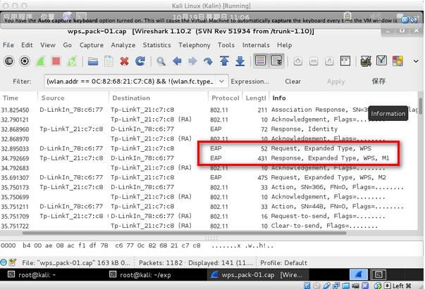The width and height of the screenshot is (425, 289).
Task: Close the capture file (red X)
Action: pyautogui.click(x=125, y=61)
